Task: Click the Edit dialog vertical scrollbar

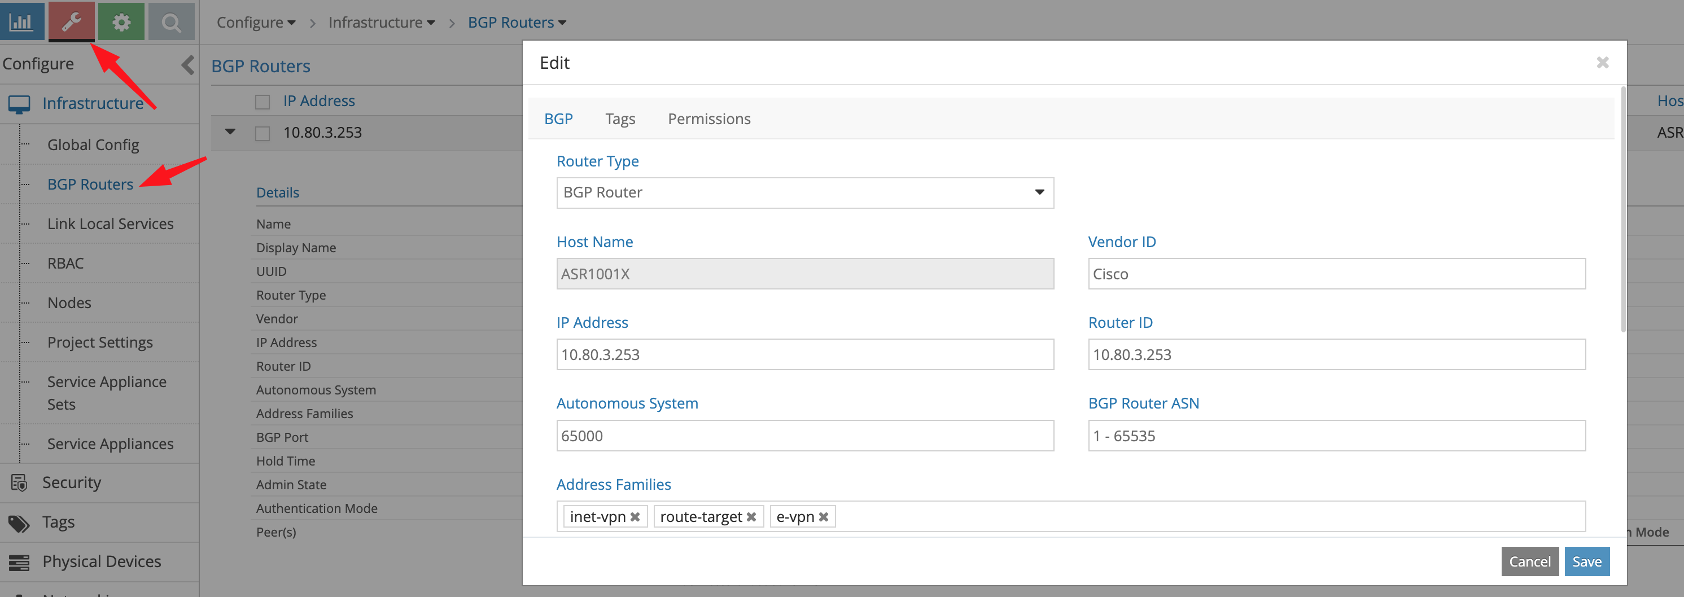Action: [x=1622, y=209]
